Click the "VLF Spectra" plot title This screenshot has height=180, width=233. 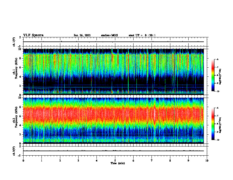[x=33, y=35]
